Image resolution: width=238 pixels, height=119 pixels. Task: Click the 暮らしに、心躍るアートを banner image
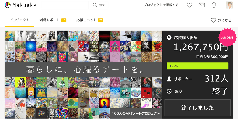click(x=83, y=69)
